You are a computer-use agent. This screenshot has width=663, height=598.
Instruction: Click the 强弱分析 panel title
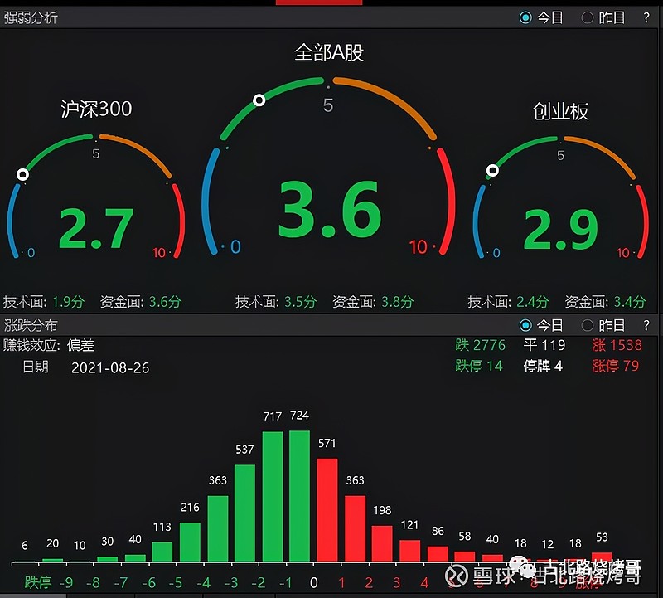click(x=31, y=17)
